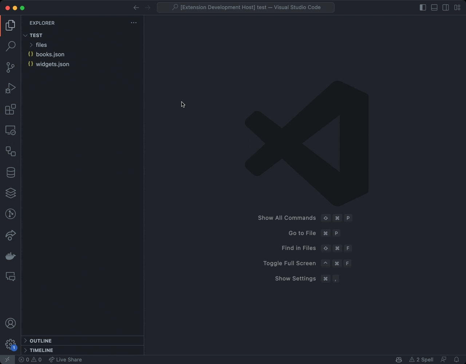Expand the TIMELINE section
This screenshot has width=466, height=364.
[x=83, y=350]
